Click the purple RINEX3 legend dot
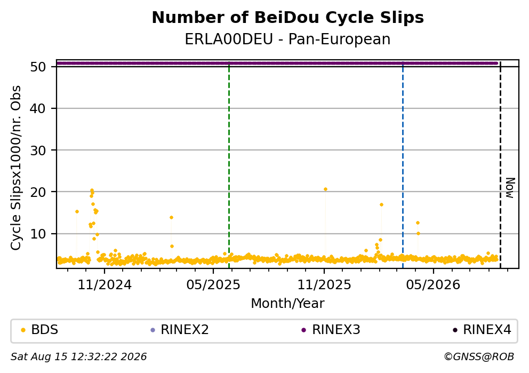Image resolution: width=529 pixels, height=373 pixels. (303, 330)
